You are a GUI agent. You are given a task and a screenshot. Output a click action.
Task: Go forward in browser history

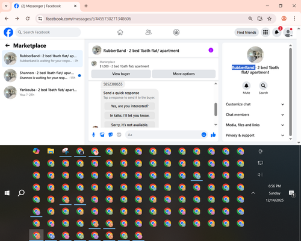[x=17, y=19]
